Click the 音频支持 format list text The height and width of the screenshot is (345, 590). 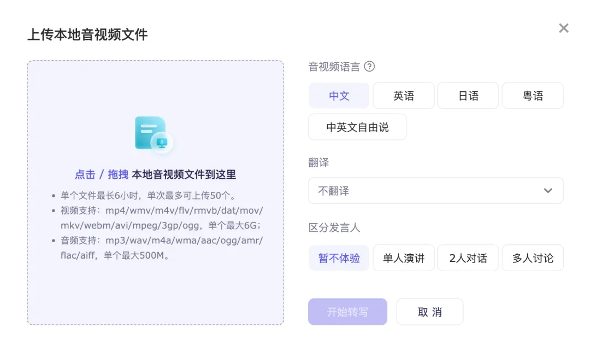click(162, 248)
